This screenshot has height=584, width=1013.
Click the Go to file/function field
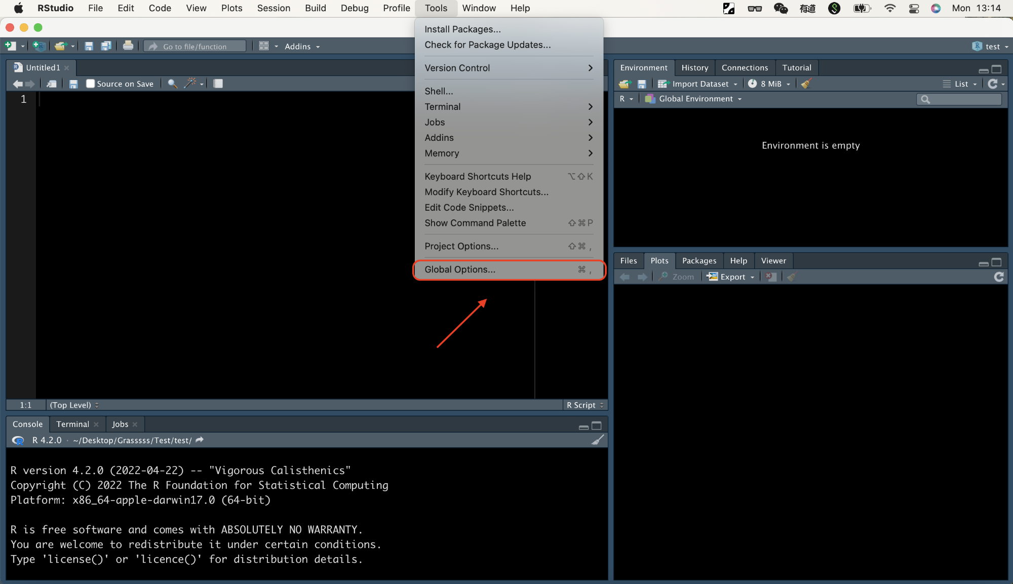[x=195, y=46]
